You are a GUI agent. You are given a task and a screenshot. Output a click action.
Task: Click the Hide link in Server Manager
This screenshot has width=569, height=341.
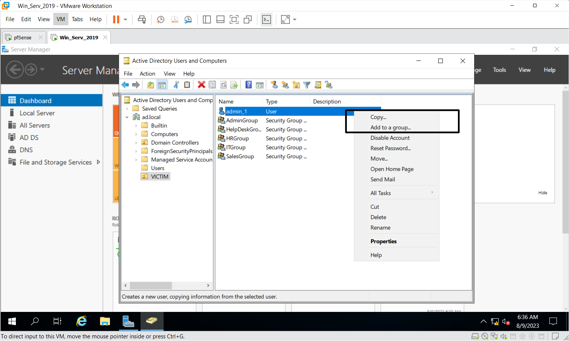tap(543, 193)
